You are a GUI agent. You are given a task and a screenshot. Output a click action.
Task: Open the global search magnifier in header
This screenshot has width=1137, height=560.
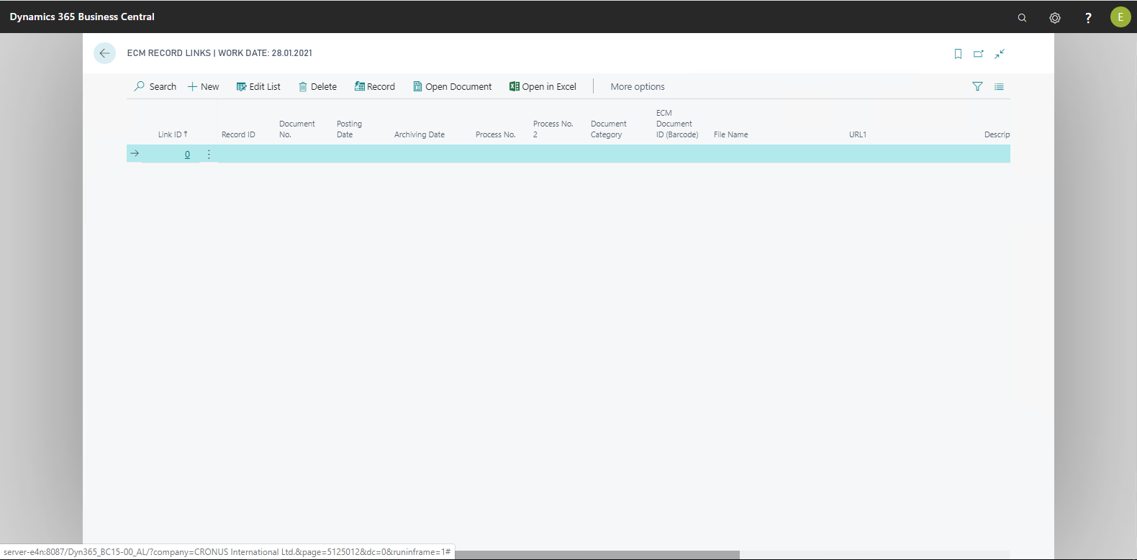1022,17
